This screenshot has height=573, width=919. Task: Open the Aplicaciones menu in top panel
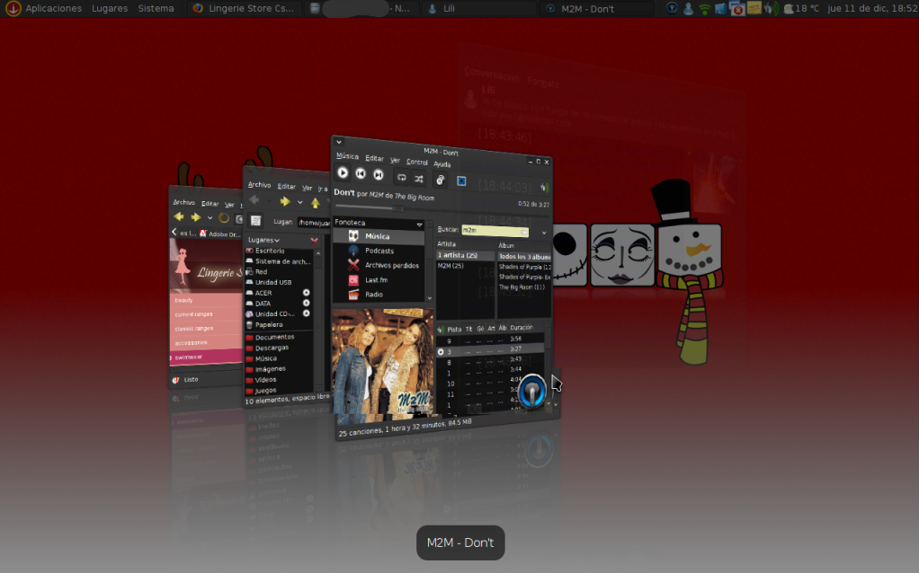pos(53,8)
